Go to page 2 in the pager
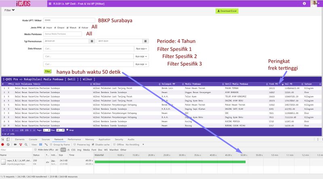The image size is (323, 179). [x=13, y=131]
